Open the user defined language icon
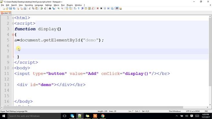The width and height of the screenshot is (212, 119). point(86,9)
